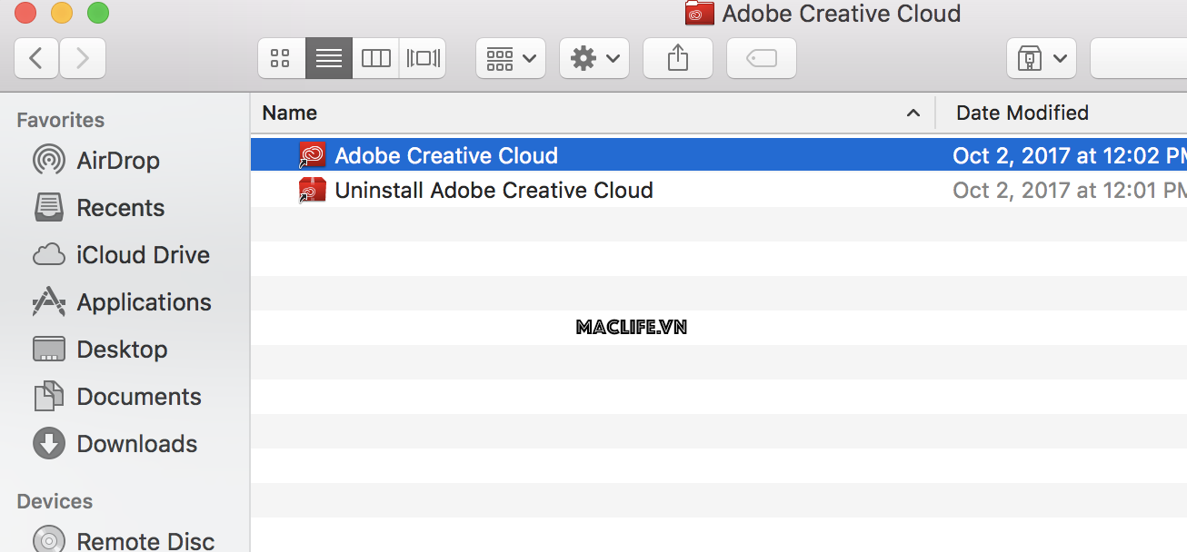Click the Adobe Creative Cloud app icon

(x=312, y=154)
